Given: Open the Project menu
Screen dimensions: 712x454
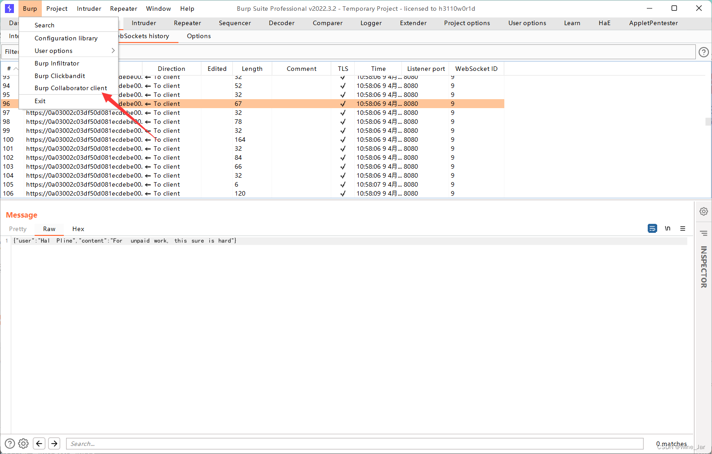Looking at the screenshot, I should tap(57, 9).
